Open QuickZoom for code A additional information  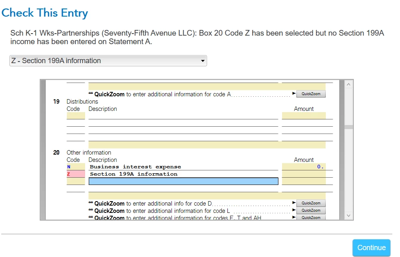(x=311, y=94)
